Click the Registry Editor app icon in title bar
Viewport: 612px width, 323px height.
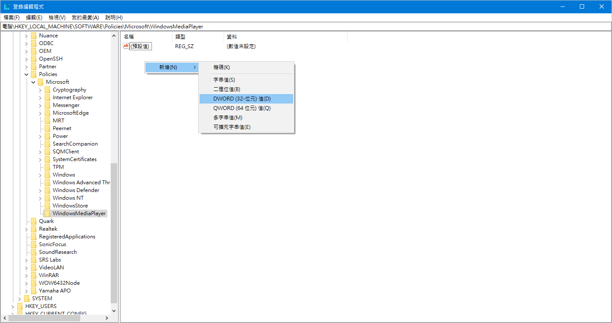click(6, 6)
